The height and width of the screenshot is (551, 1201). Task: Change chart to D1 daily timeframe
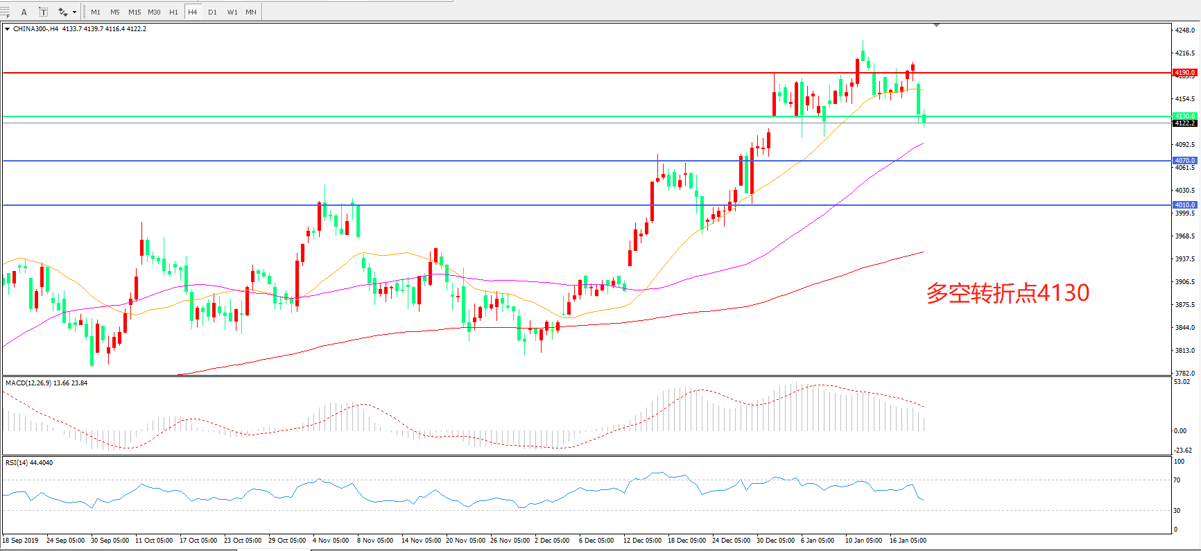click(212, 12)
